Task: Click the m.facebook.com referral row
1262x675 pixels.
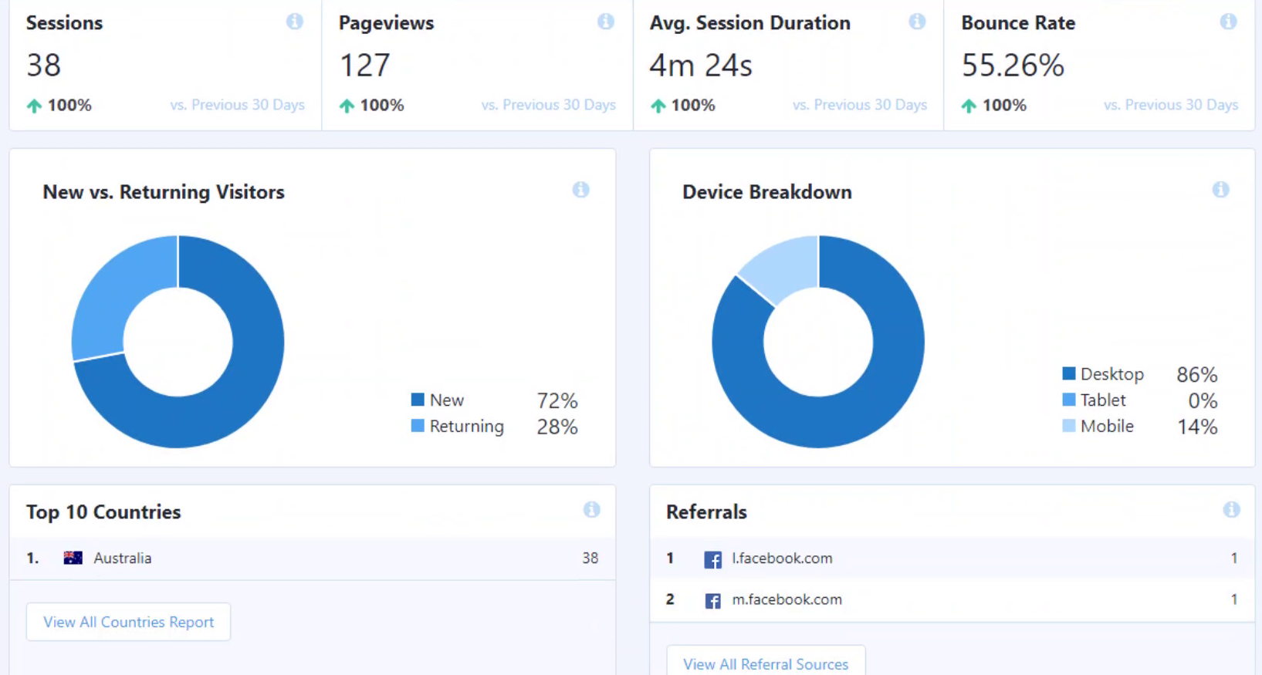Action: pyautogui.click(x=952, y=599)
